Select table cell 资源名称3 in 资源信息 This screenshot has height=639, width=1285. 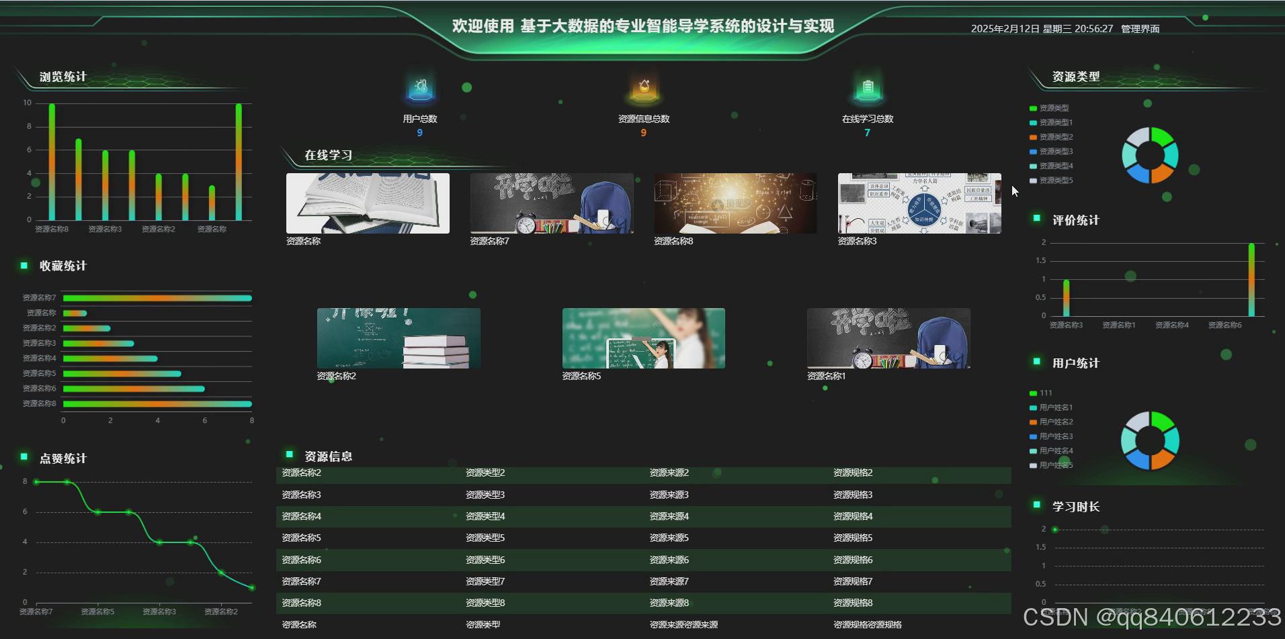[301, 495]
